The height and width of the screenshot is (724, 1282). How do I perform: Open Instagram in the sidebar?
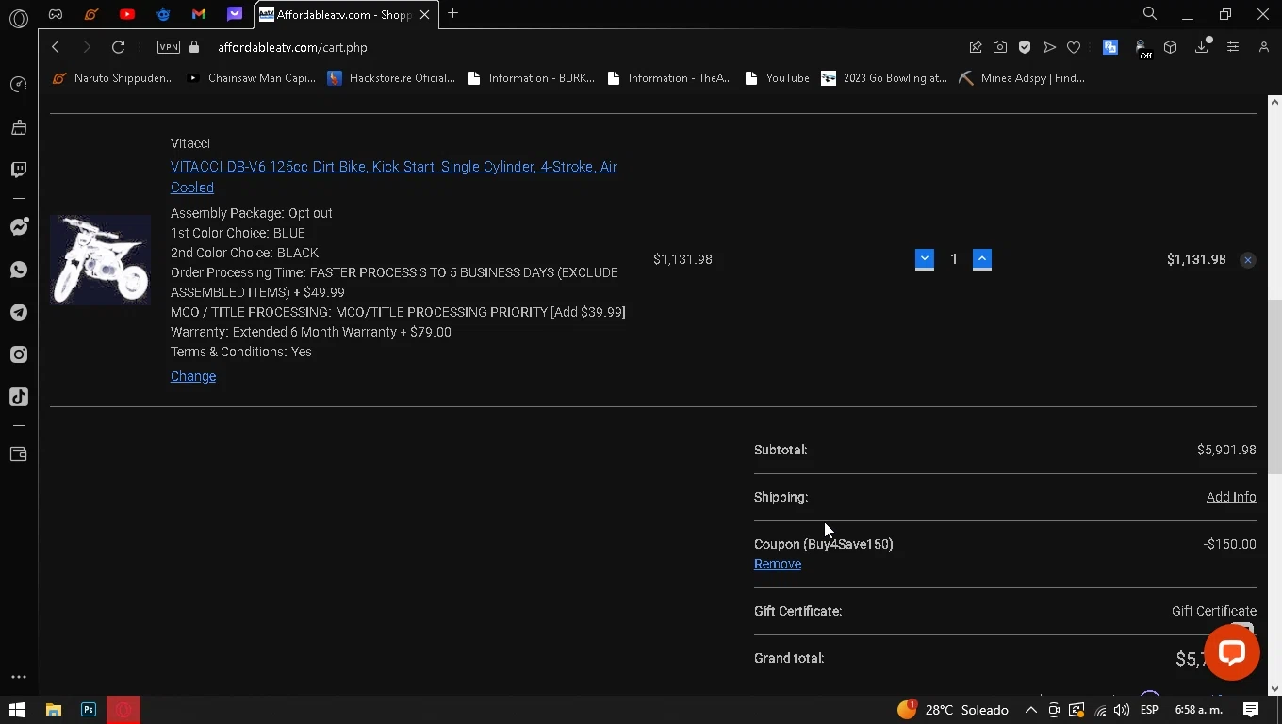click(19, 354)
